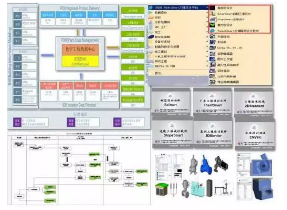Choose the 知识工程 menu entry
The height and width of the screenshot is (210, 287).
coord(161,61)
